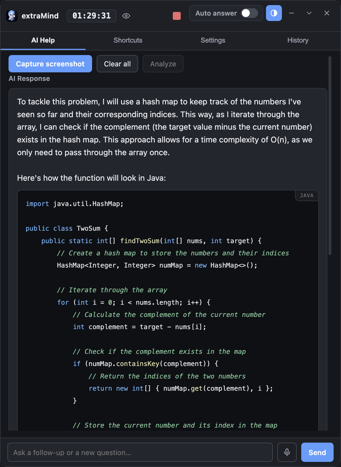Open the Shortcuts tab
Screen dimensions: 341x467
(128, 40)
